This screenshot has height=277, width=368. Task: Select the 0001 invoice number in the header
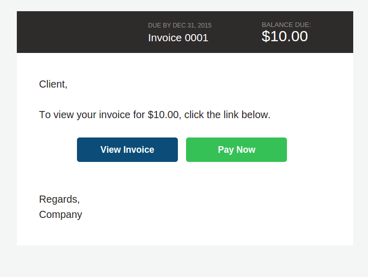click(196, 38)
